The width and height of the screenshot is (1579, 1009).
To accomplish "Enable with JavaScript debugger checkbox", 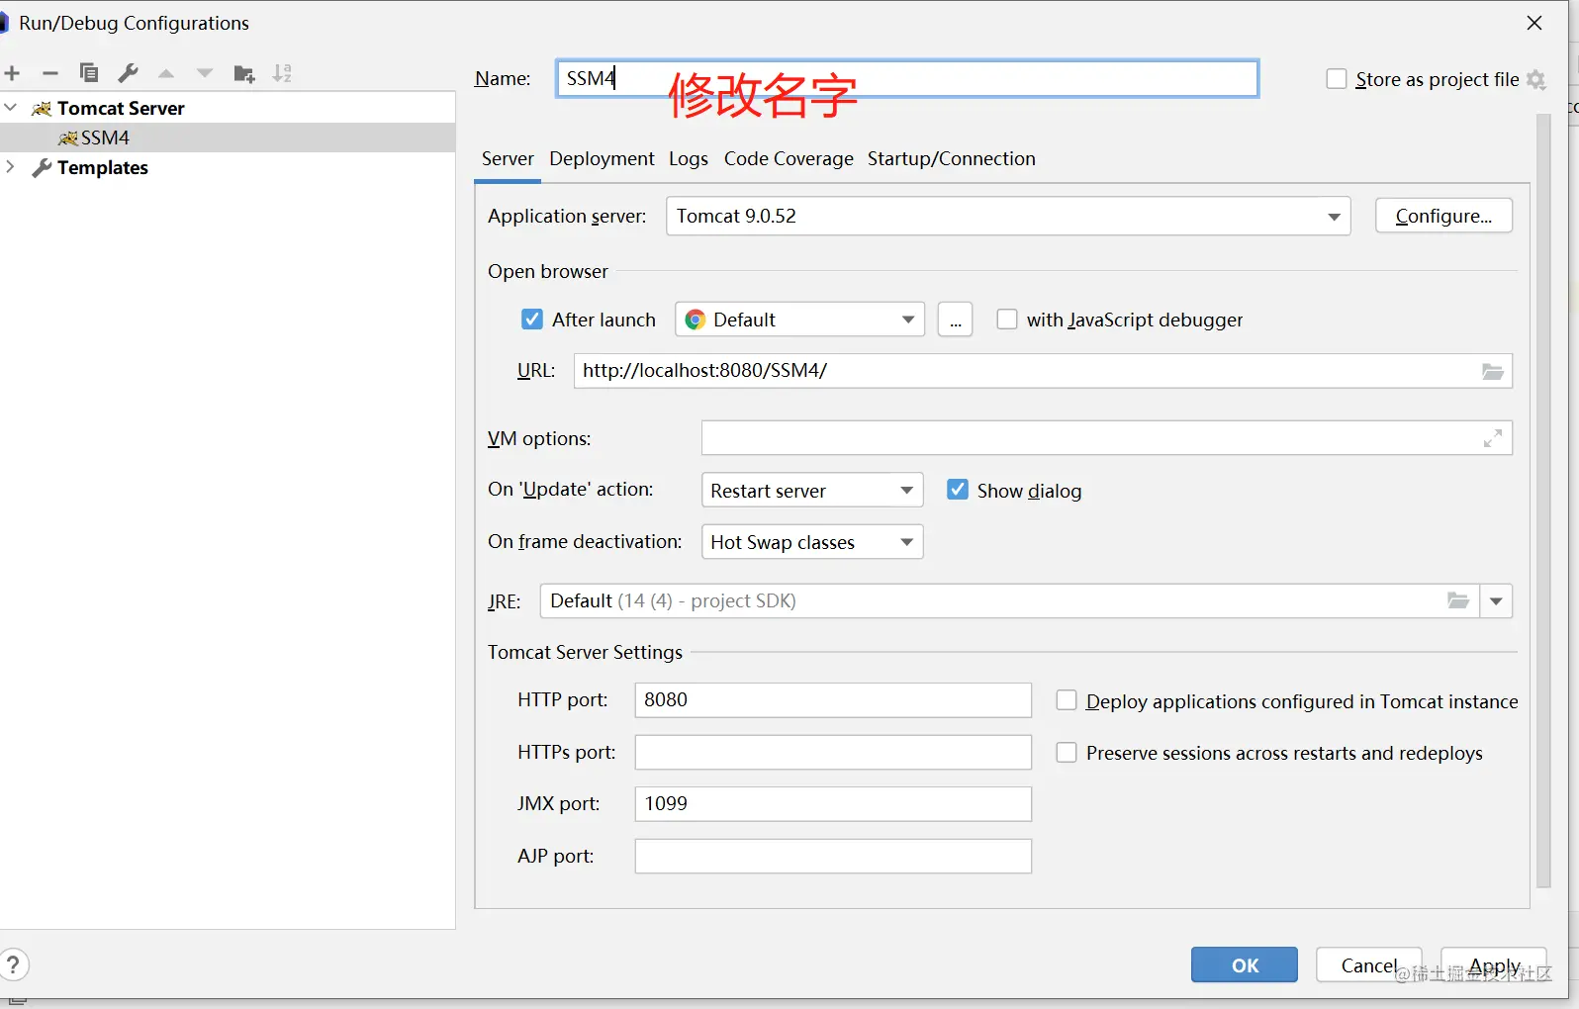I will (1007, 320).
